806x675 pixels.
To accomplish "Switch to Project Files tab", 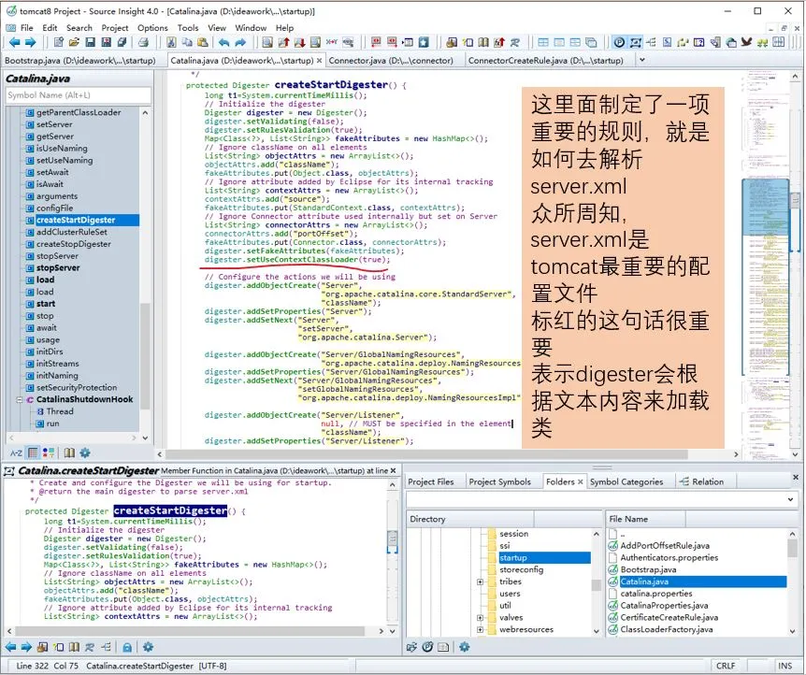I will tap(431, 481).
